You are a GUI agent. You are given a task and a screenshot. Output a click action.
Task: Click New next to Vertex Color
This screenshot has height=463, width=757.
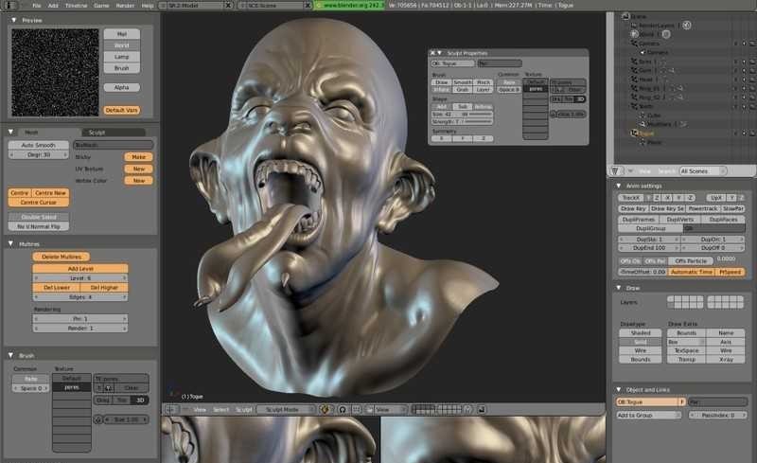138,180
